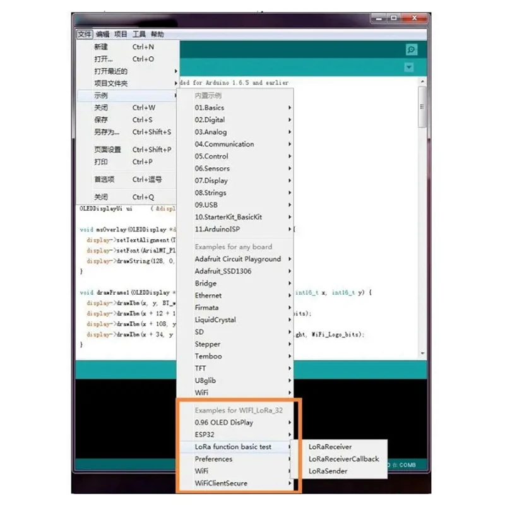This screenshot has height=505, width=505.
Task: Open the tab dropdown arrow button
Action: point(409,68)
